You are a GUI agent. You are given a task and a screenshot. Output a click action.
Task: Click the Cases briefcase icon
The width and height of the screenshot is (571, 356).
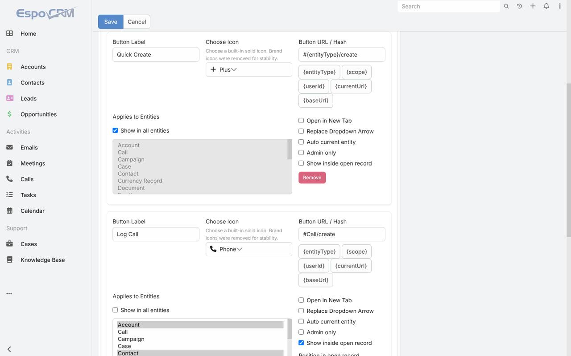click(x=9, y=244)
